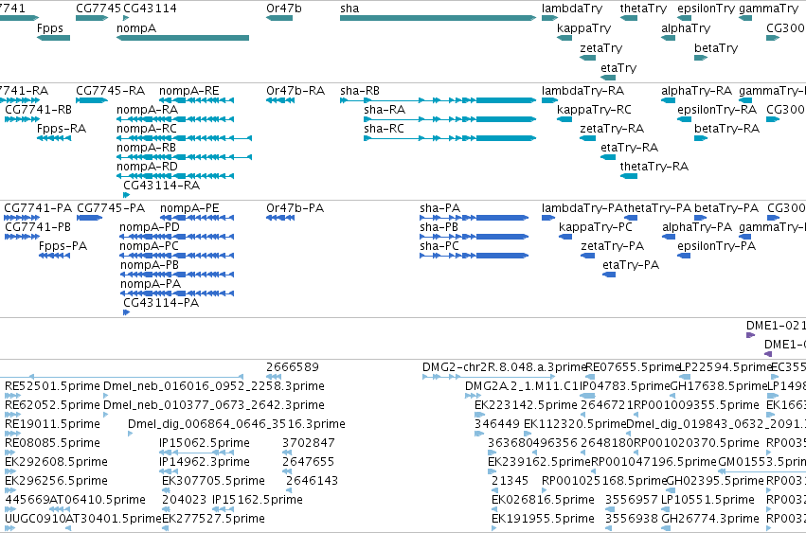Viewport: 806px width, 533px height.
Task: Click the zetaTry-RA transcript label
Action: pyautogui.click(x=612, y=129)
